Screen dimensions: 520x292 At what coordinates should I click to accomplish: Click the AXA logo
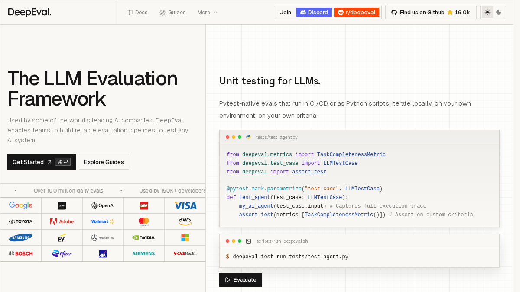coord(103,253)
